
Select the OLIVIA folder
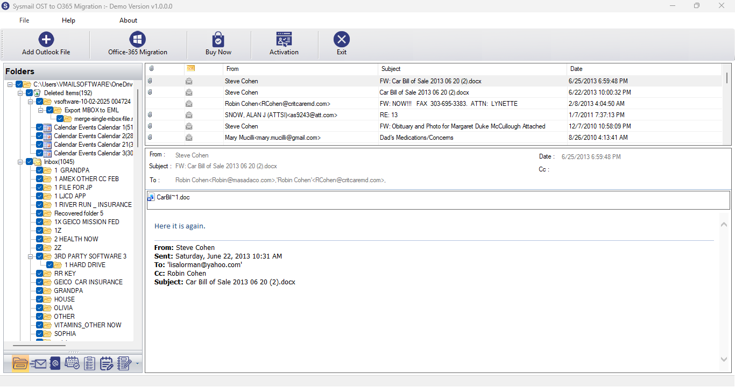click(x=63, y=308)
